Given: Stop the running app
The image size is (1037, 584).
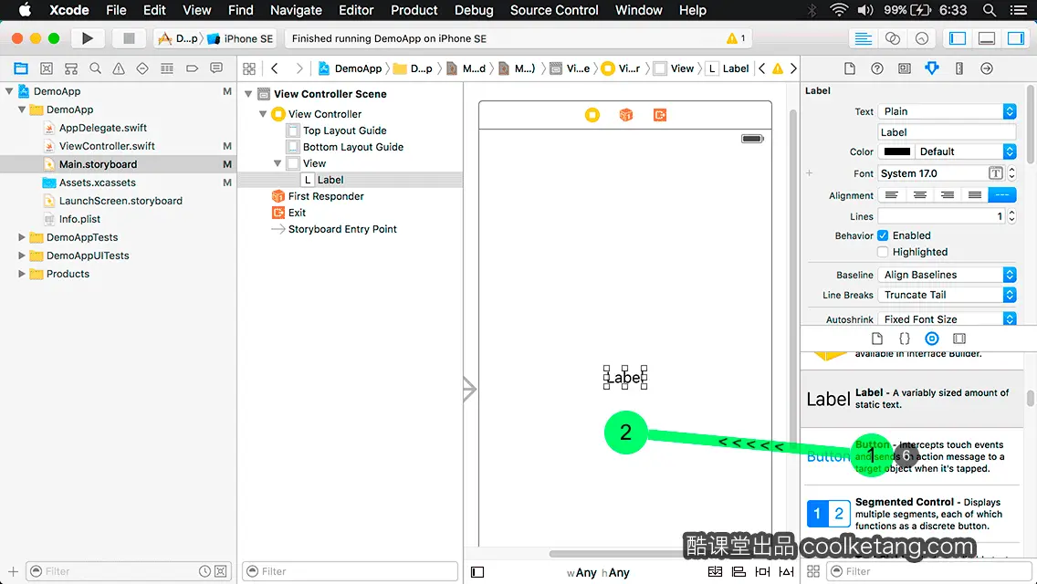Looking at the screenshot, I should (x=129, y=38).
